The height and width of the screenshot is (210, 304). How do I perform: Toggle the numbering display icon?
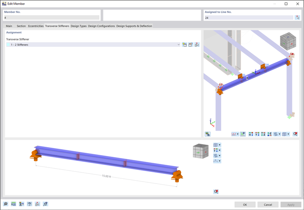click(x=234, y=134)
